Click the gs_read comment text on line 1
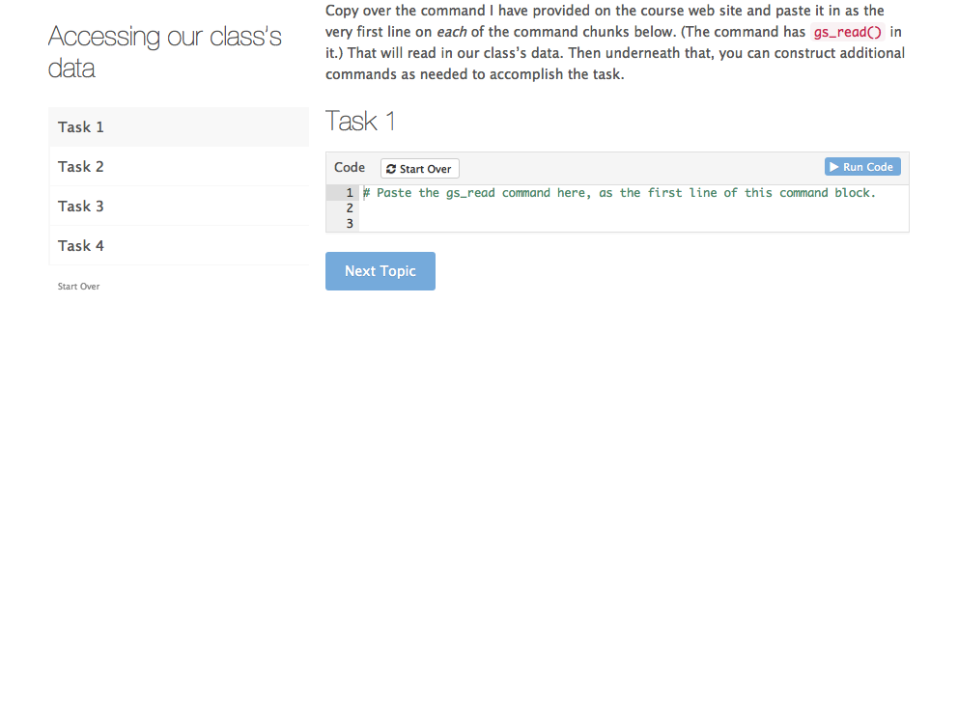 pyautogui.click(x=618, y=193)
